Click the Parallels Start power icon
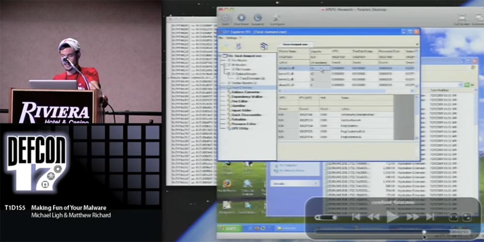Image resolution: width=484 pixels, height=242 pixels. 225,18
